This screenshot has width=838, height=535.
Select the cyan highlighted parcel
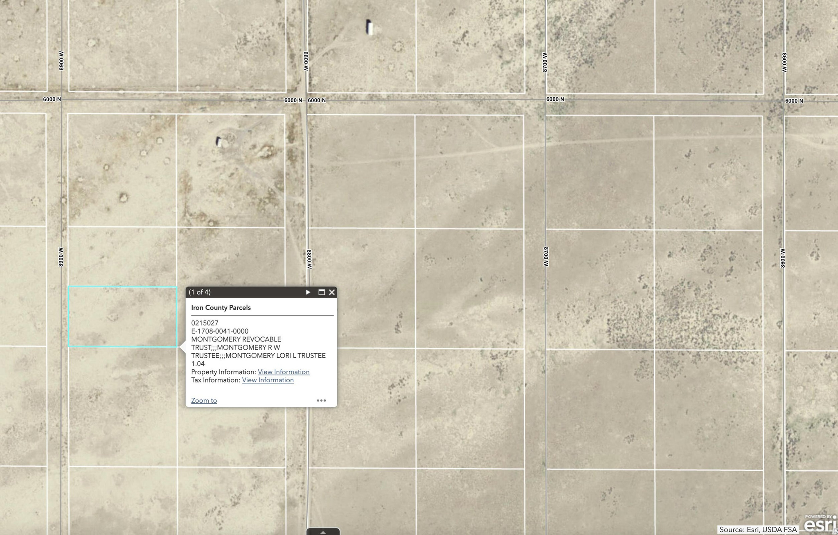[122, 317]
